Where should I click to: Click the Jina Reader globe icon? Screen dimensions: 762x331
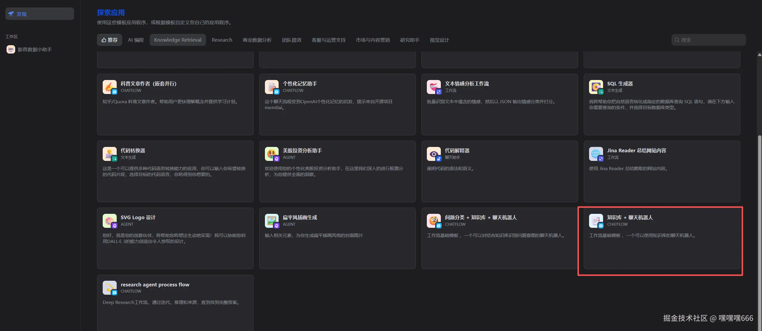click(x=596, y=154)
